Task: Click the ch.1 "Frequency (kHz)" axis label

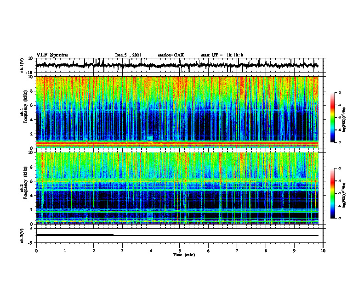Action: (x=25, y=107)
